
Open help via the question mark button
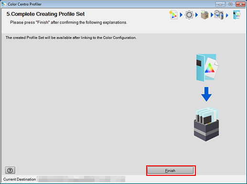tap(10, 170)
